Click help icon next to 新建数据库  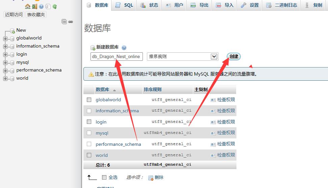tap(124, 48)
